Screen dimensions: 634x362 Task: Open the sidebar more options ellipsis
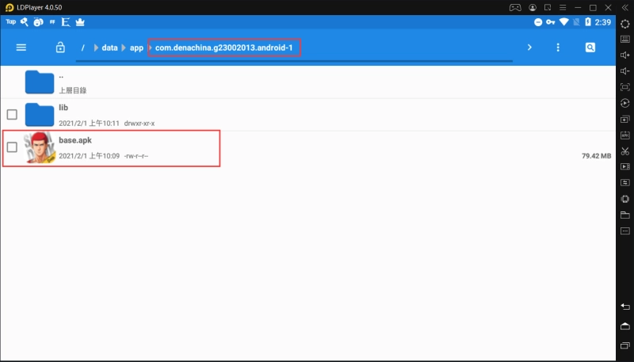(x=624, y=231)
